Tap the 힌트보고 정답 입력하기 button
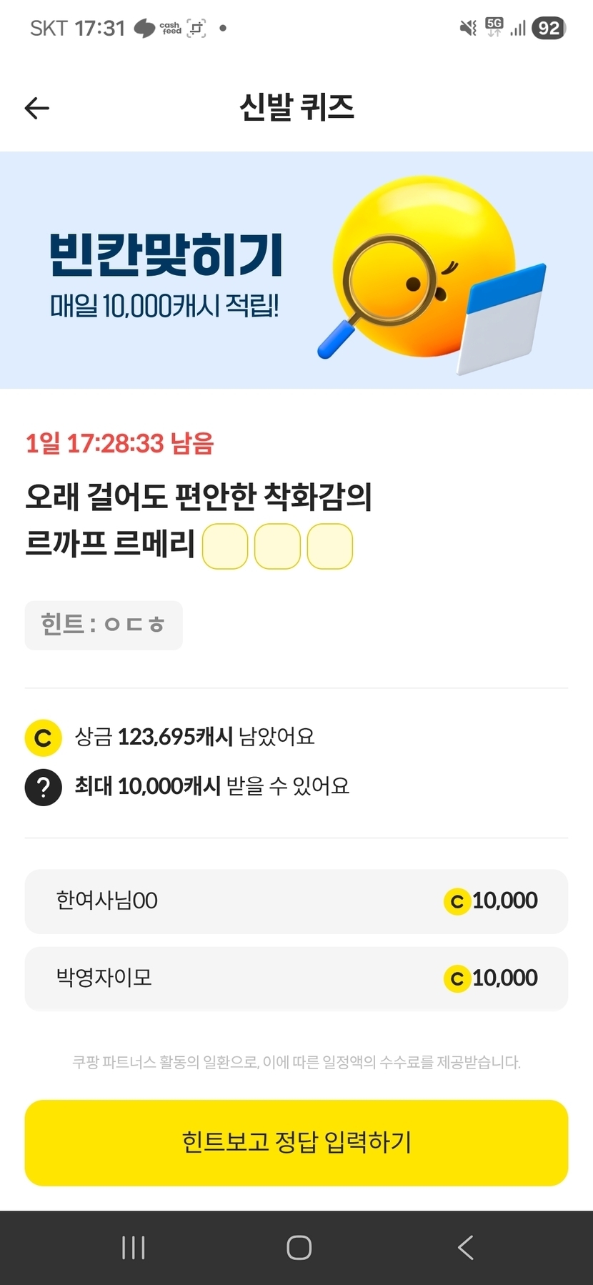The width and height of the screenshot is (593, 1285). (296, 1142)
